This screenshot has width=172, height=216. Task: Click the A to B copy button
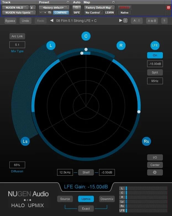pos(152,21)
